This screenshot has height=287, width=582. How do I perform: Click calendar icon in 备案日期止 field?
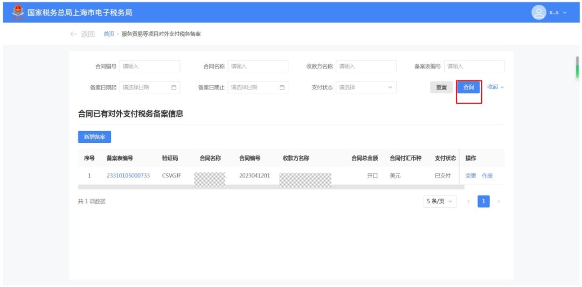coord(282,87)
